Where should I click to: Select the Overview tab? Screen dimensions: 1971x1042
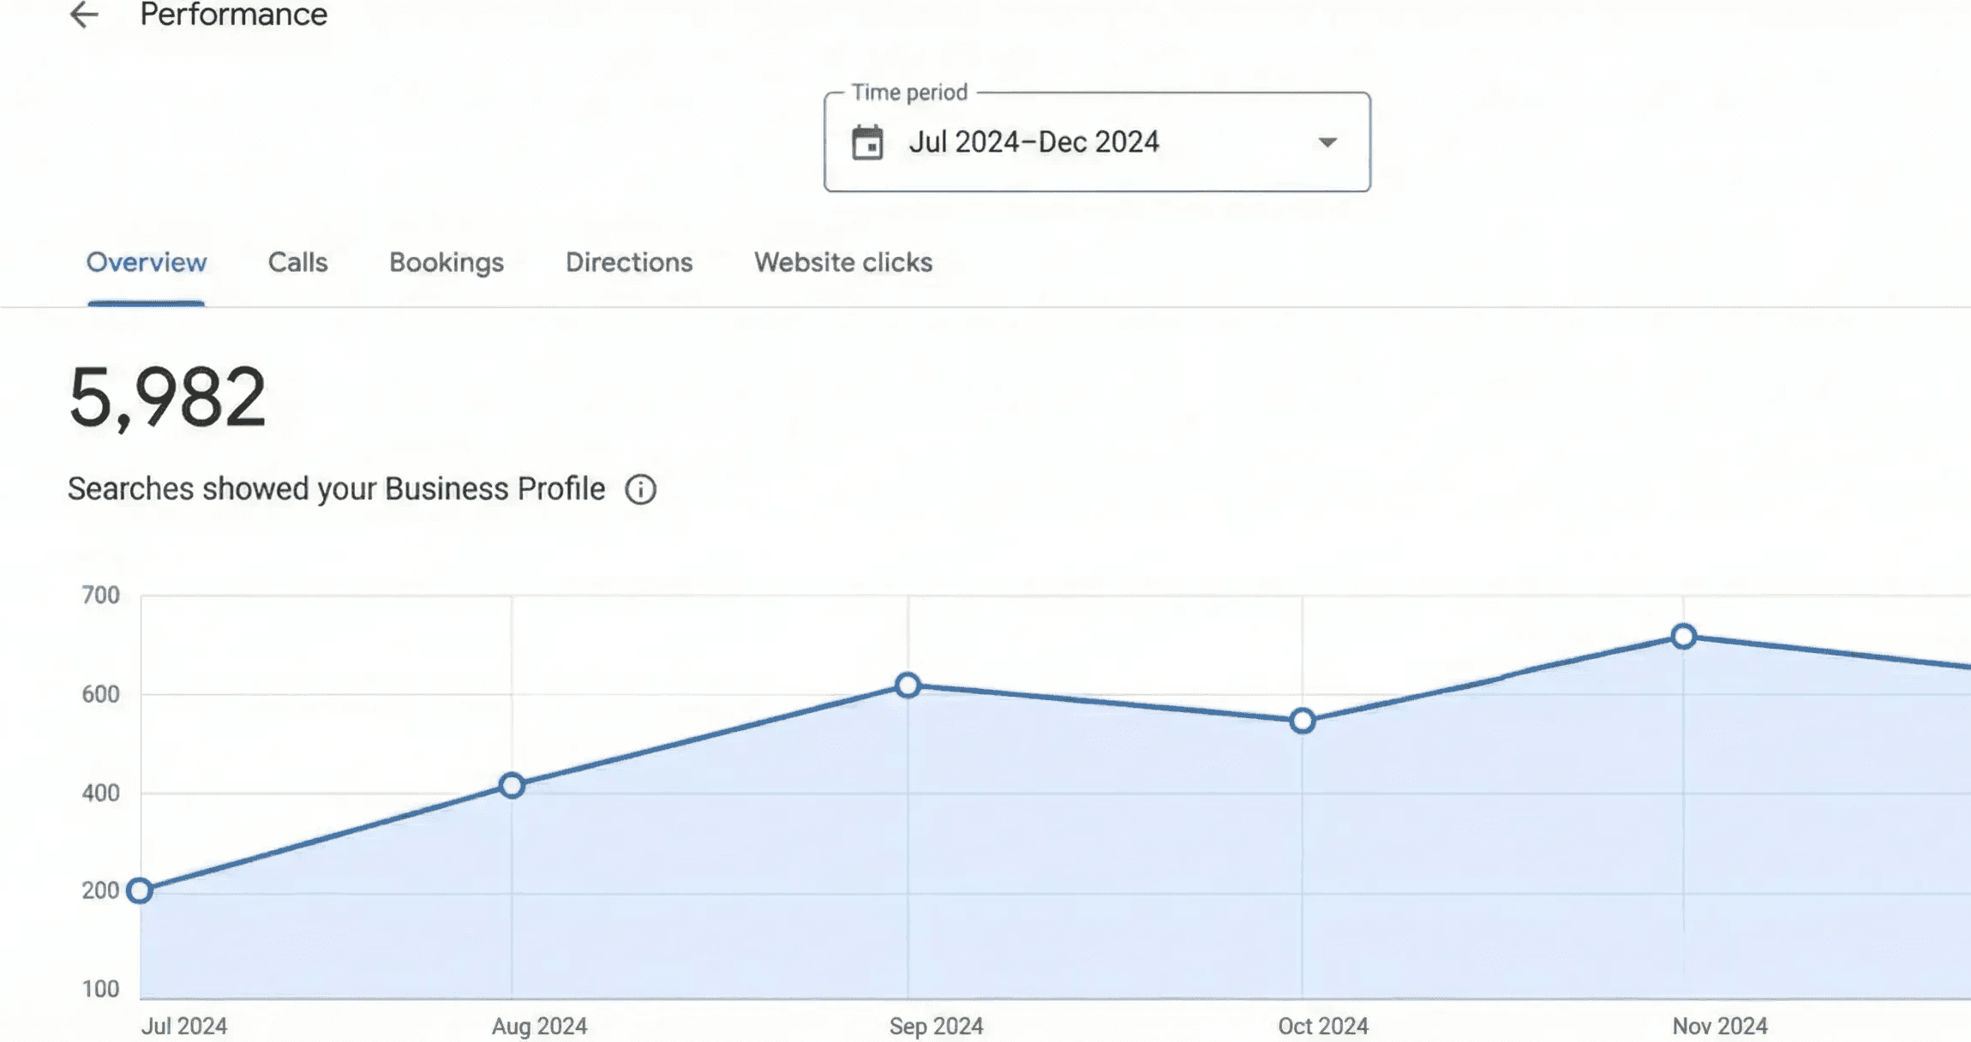click(147, 262)
